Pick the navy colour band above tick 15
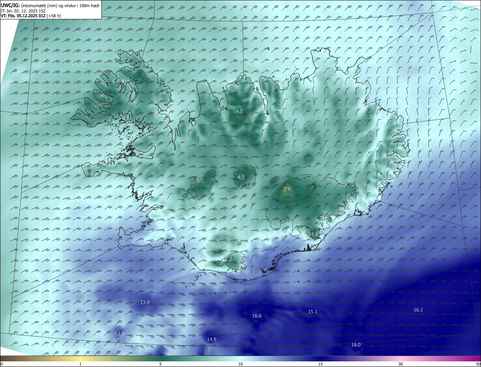The height and width of the screenshot is (367, 481). 321,359
